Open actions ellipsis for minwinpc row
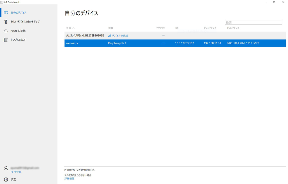This screenshot has height=184, width=288. pos(163,43)
